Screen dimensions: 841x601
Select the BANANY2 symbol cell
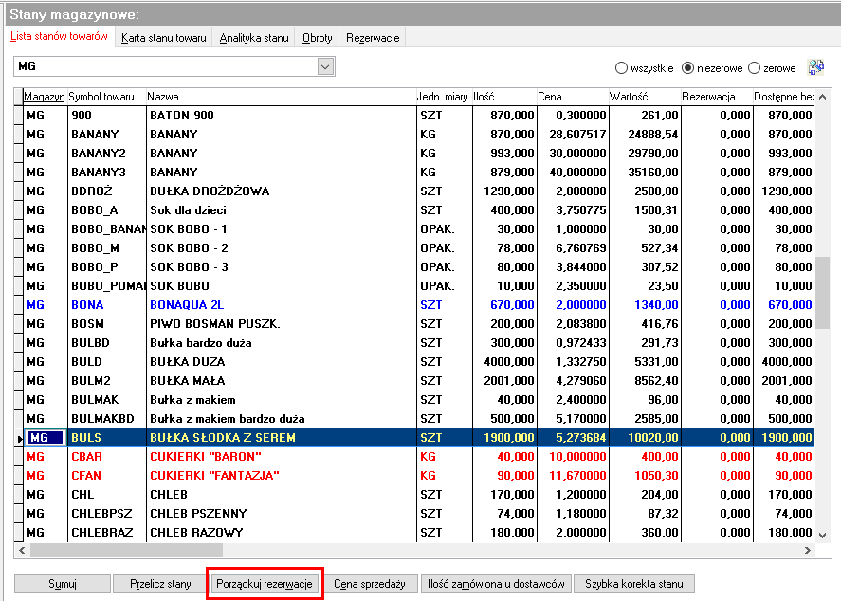point(107,154)
